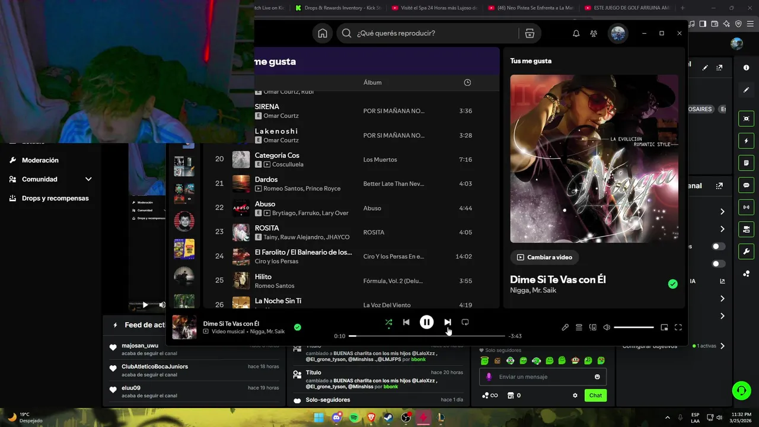Go to Spotify Home
759x427 pixels.
pos(323,33)
